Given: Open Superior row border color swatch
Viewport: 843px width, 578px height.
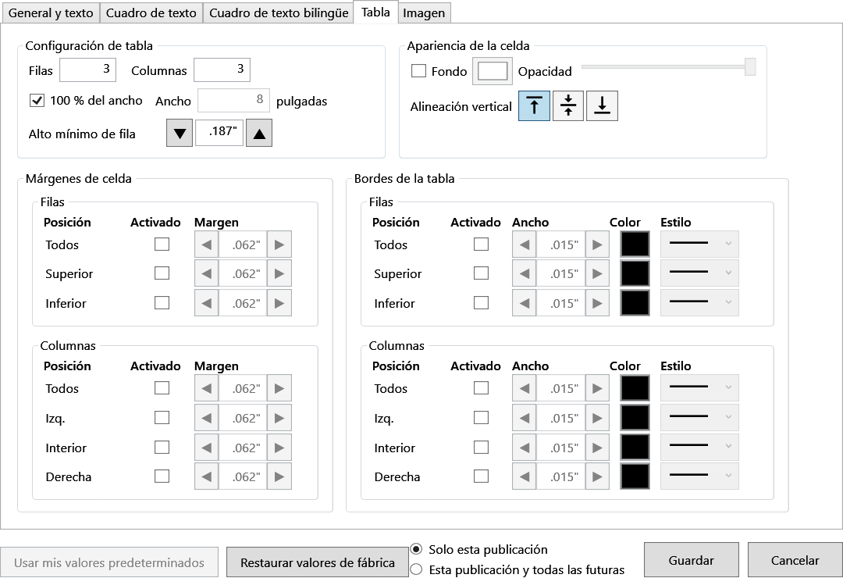Looking at the screenshot, I should 635,273.
